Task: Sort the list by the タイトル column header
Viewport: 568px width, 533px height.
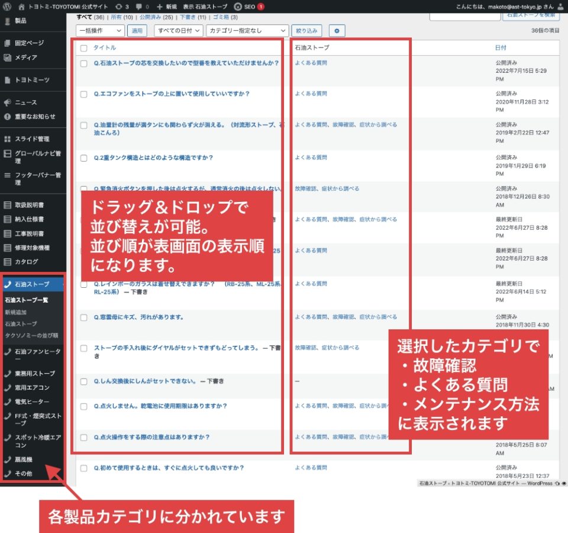Action: click(105, 48)
